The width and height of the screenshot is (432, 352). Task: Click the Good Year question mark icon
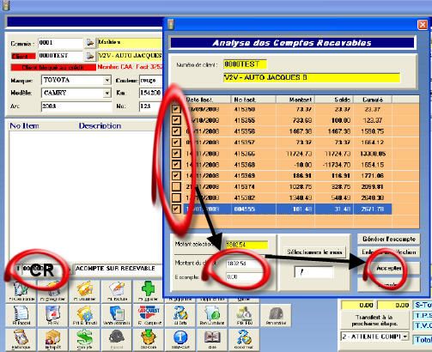244,339
